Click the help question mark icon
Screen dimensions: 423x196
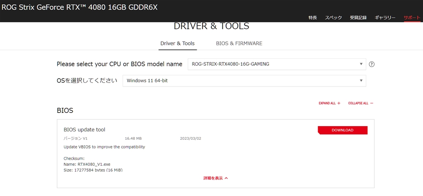(x=371, y=64)
